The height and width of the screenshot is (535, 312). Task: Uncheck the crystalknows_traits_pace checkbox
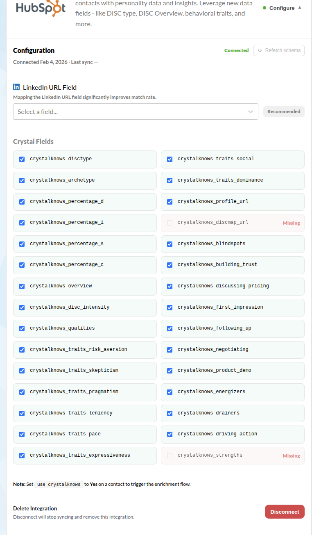click(22, 434)
